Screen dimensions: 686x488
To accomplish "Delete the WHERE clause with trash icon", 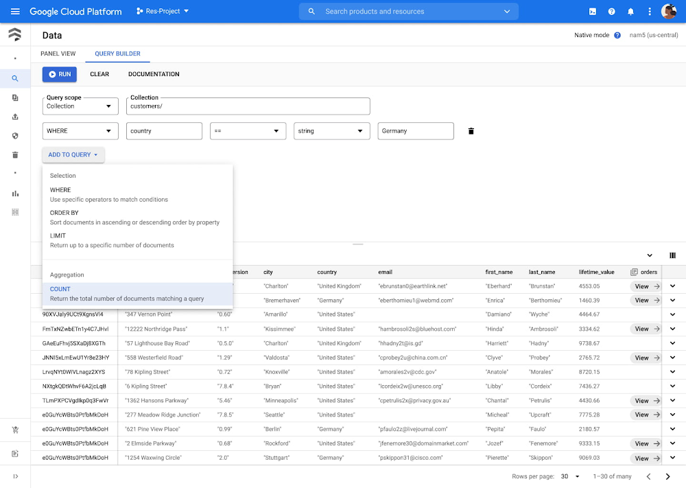I will (x=471, y=131).
